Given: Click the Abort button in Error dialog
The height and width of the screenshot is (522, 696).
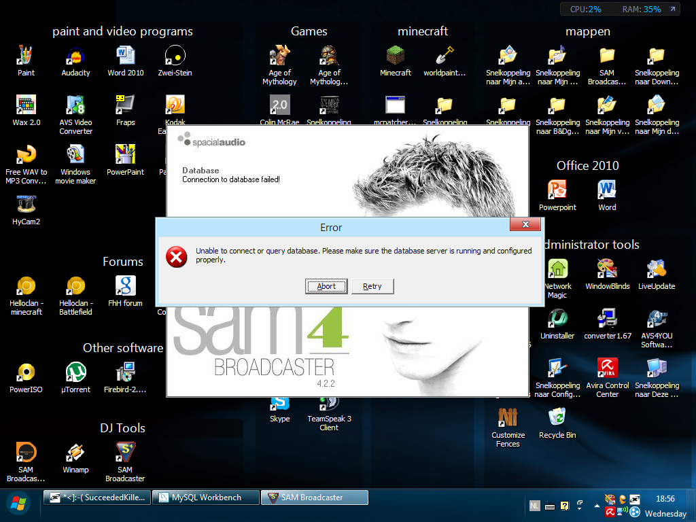Looking at the screenshot, I should [x=326, y=286].
